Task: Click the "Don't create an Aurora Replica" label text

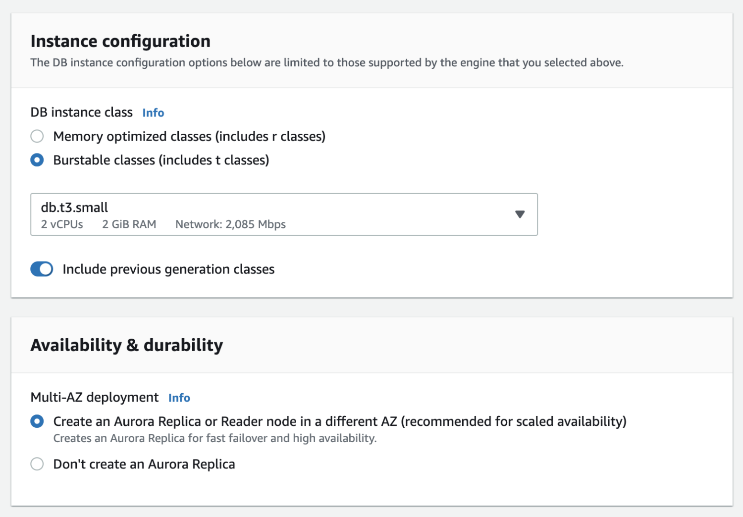Action: tap(144, 464)
